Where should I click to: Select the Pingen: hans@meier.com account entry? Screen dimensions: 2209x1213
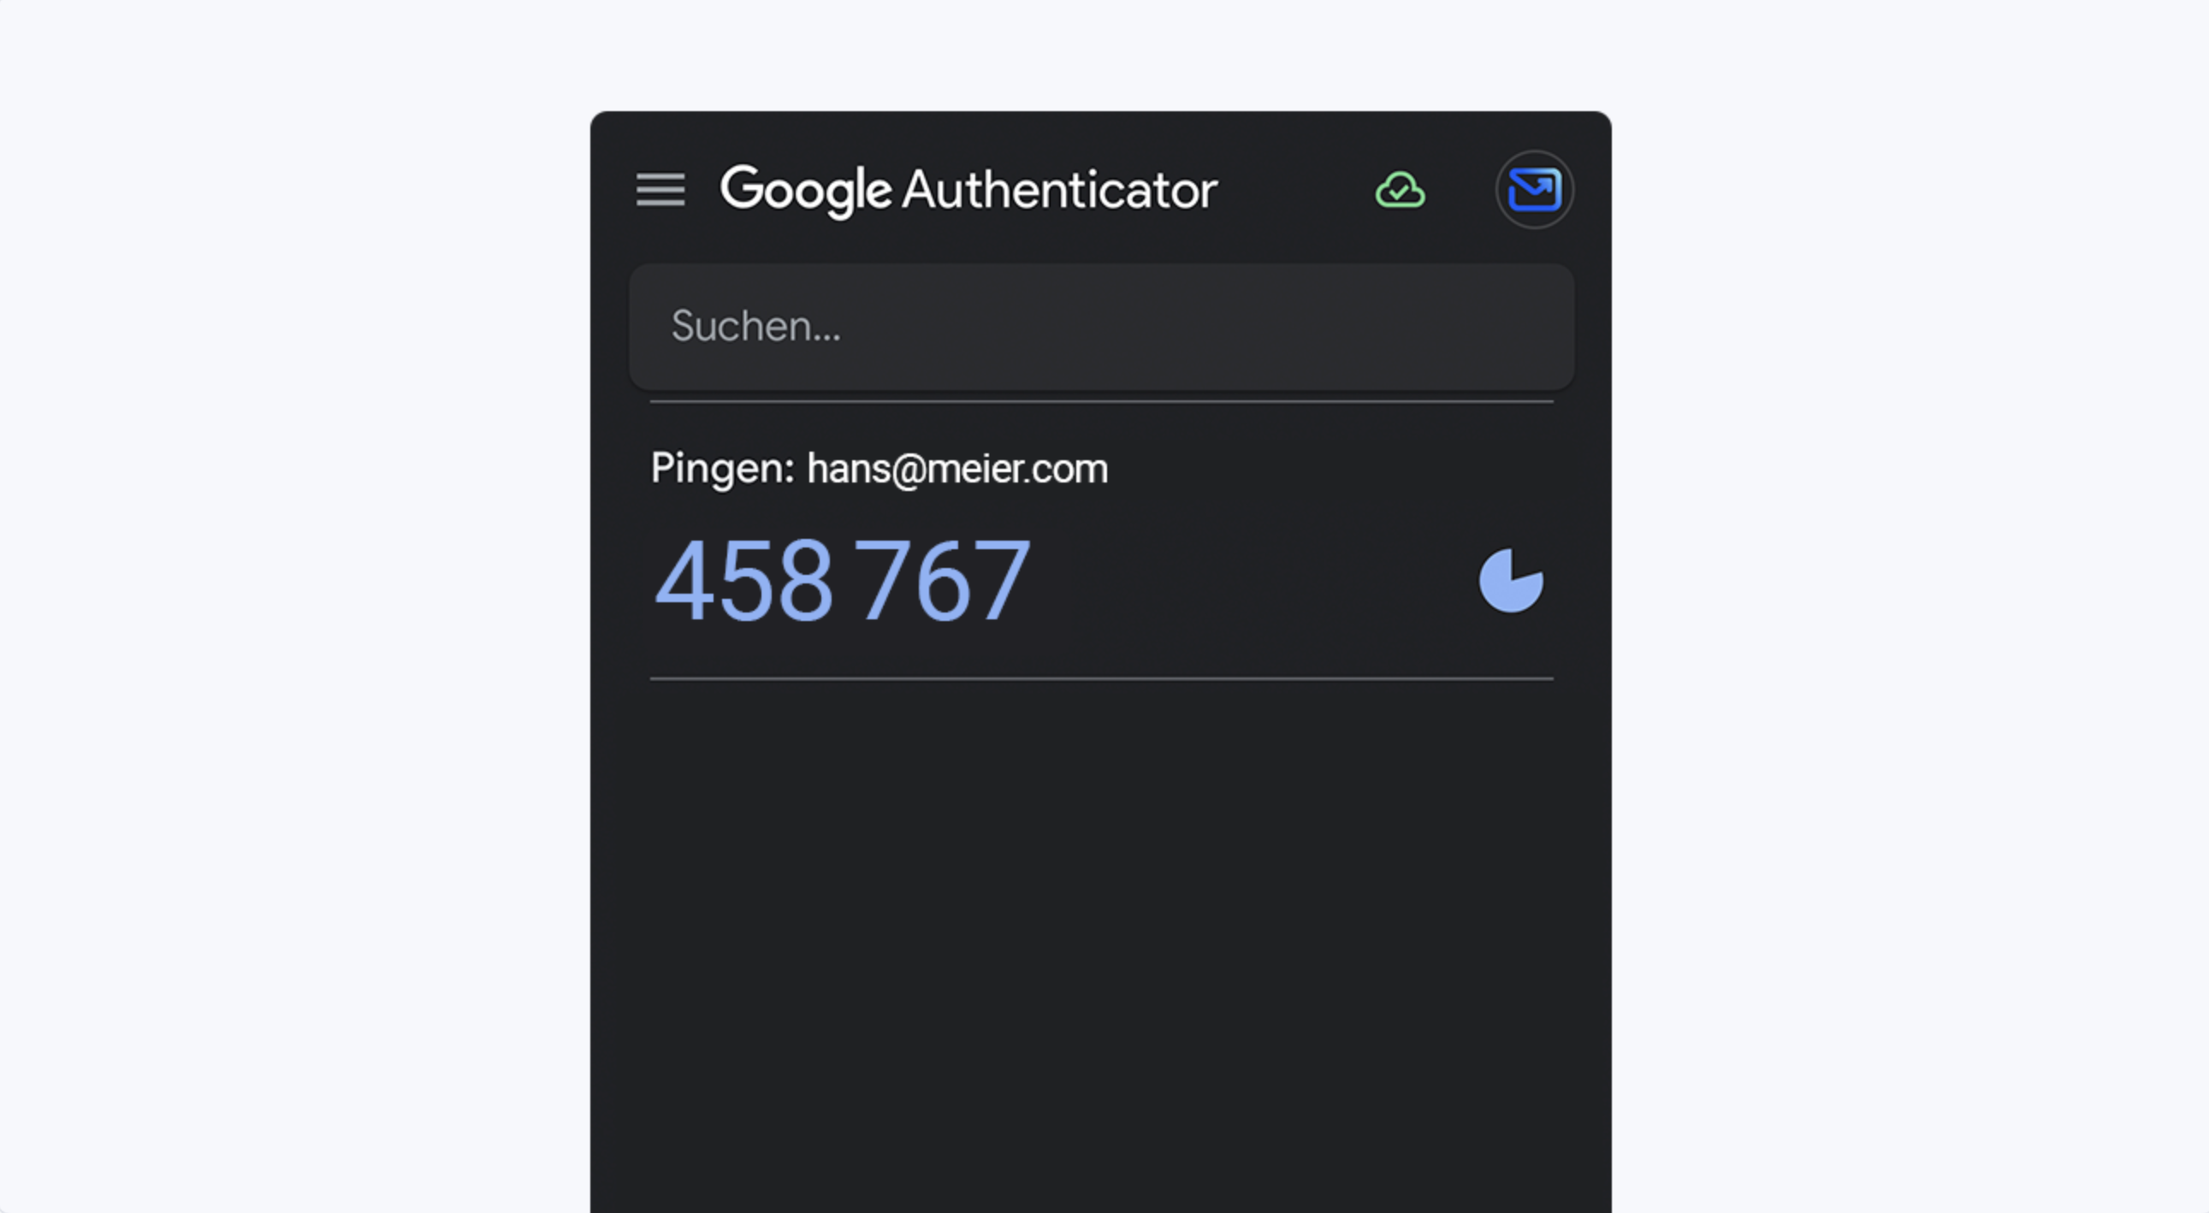1101,540
